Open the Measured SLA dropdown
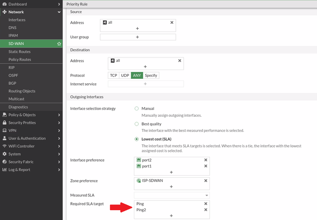317x220 pixels. click(x=171, y=195)
